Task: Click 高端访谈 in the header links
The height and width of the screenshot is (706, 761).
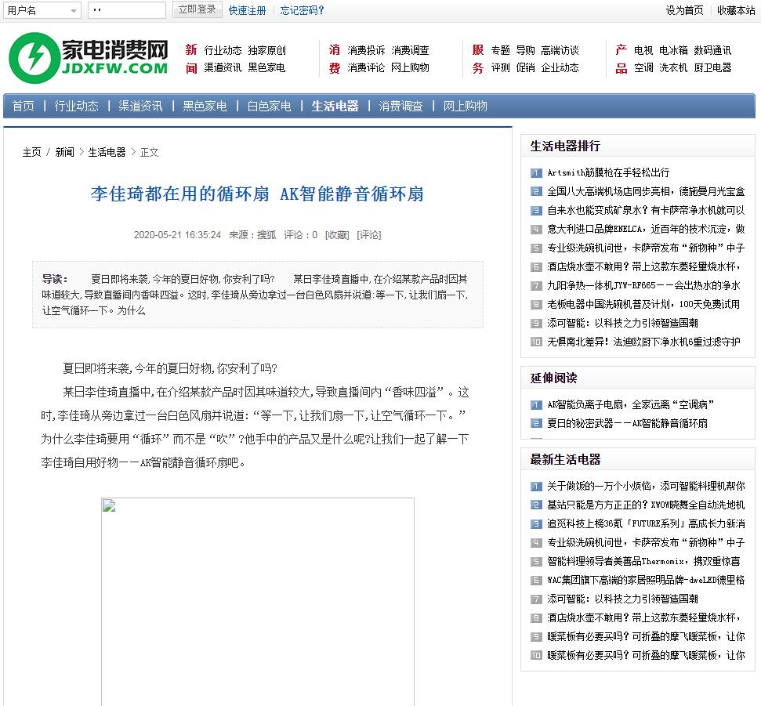Action: [x=560, y=50]
